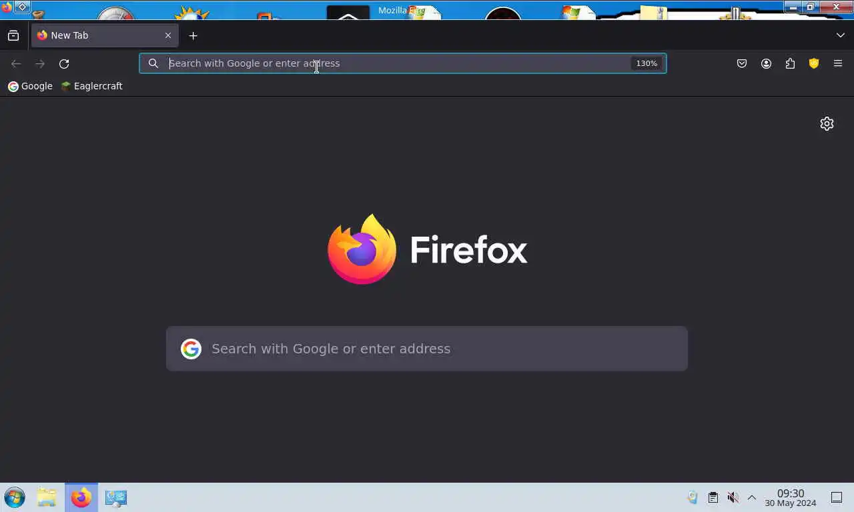854x512 pixels.
Task: Reset the 130% zoom level badge
Action: click(x=647, y=63)
